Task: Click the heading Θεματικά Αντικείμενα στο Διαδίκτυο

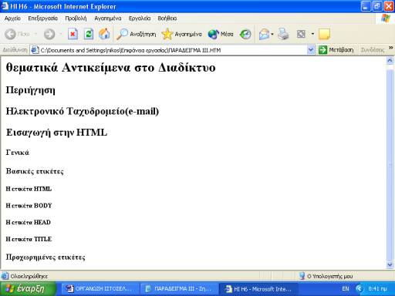Action: [110, 68]
